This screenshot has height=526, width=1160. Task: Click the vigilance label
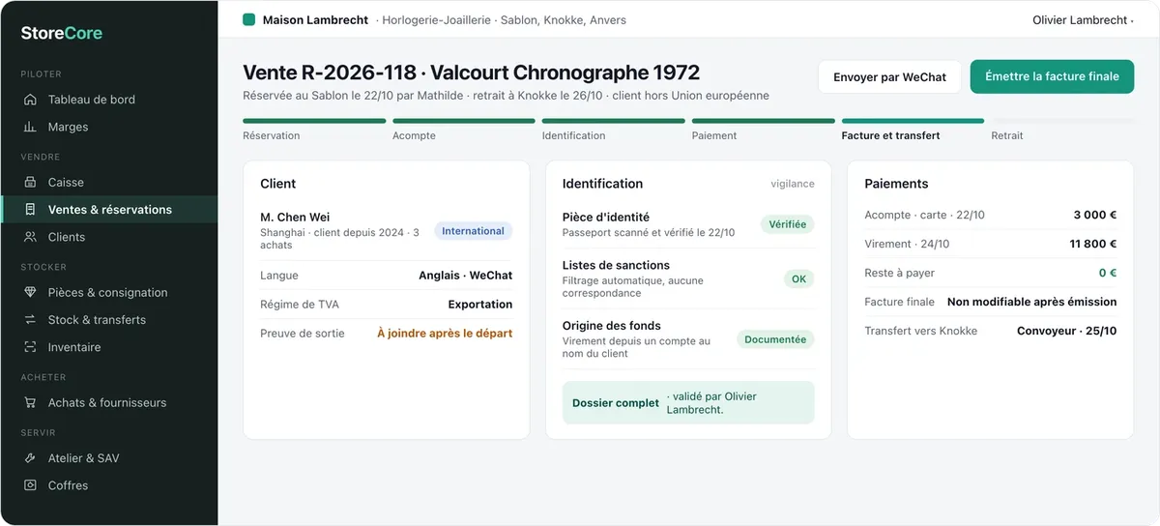793,184
